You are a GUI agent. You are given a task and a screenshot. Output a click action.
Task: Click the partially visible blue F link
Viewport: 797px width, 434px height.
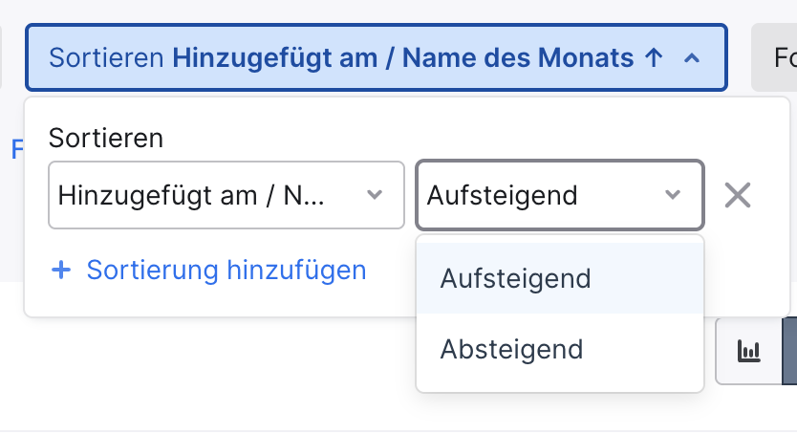coord(17,149)
